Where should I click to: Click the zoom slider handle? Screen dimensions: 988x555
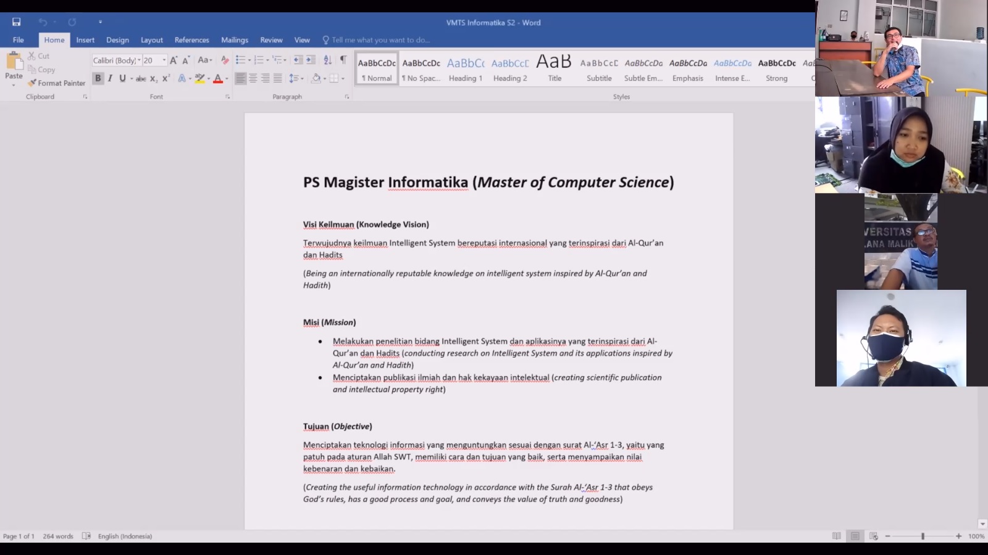pos(923,536)
